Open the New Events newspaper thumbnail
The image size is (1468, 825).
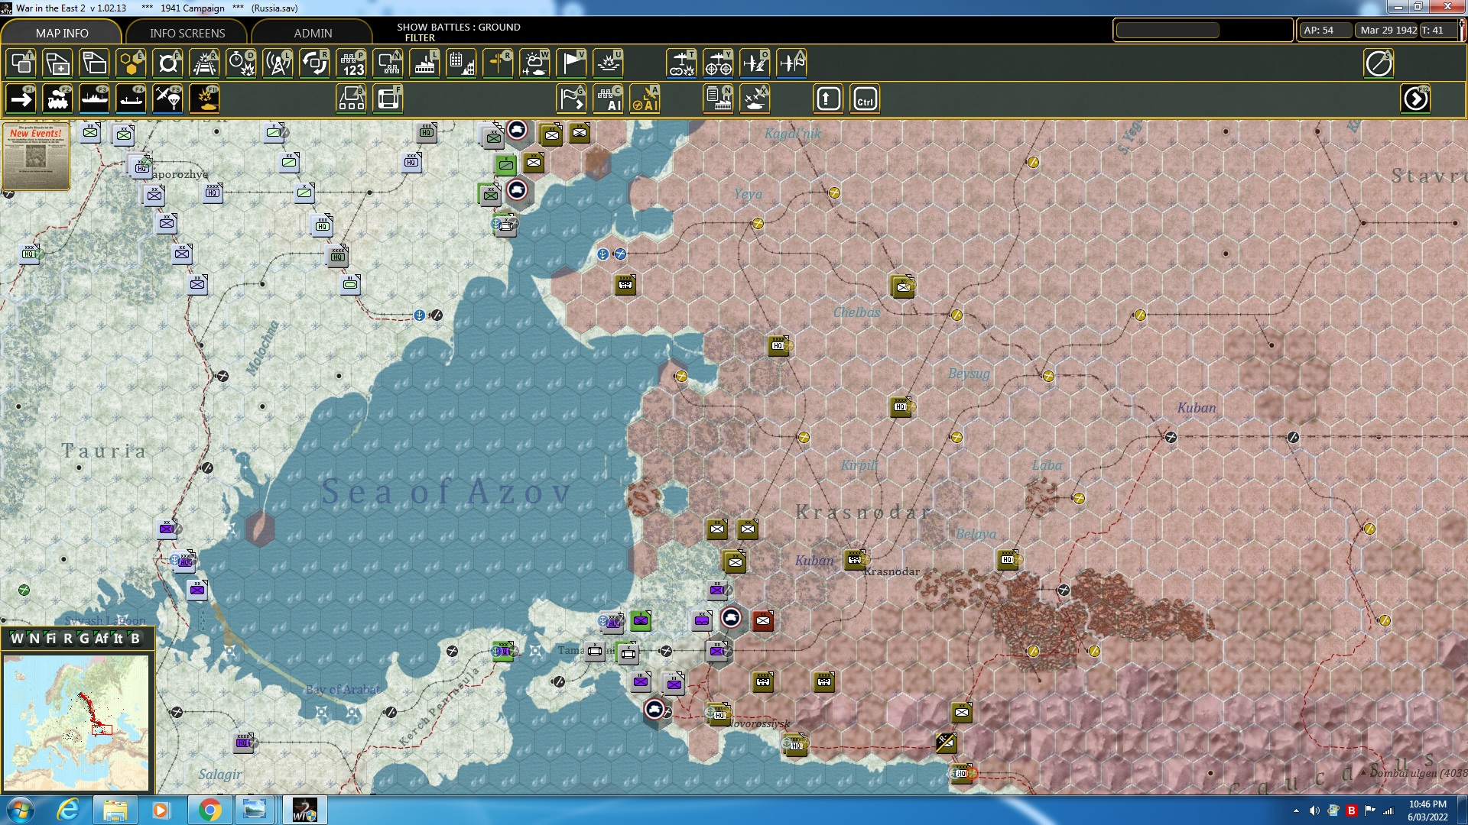tap(36, 156)
